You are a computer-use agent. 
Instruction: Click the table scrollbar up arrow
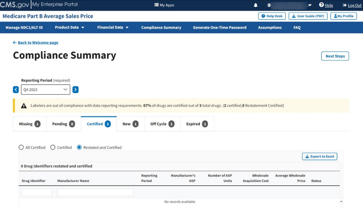[x=341, y=202]
